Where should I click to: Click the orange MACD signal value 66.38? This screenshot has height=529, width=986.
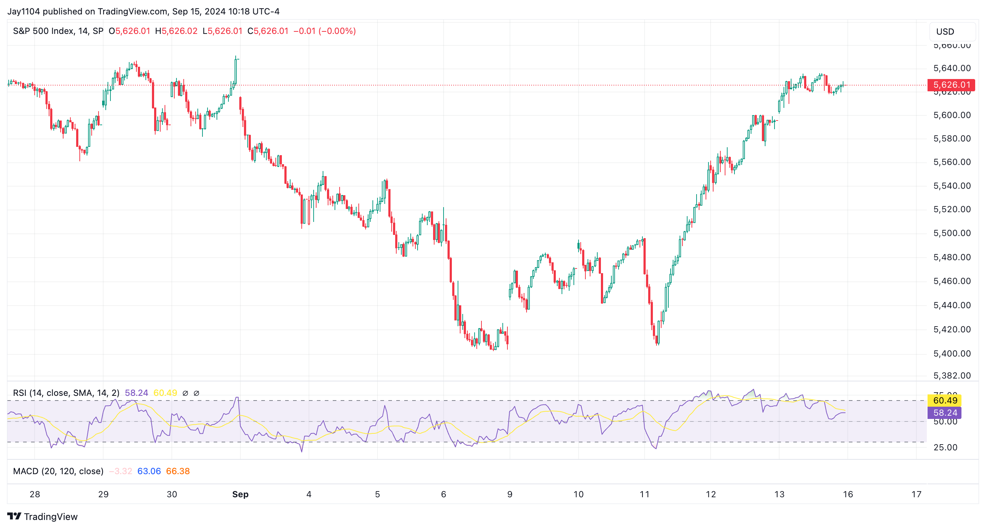click(x=178, y=471)
